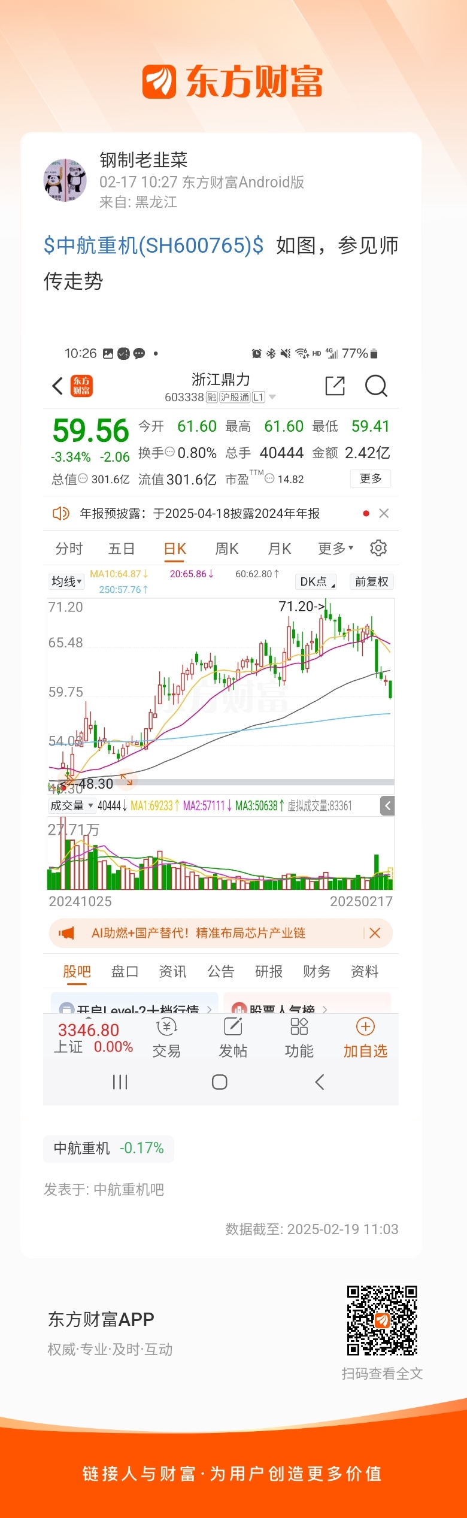Open chart settings gear icon
Image resolution: width=467 pixels, height=1518 pixels.
coord(378,548)
